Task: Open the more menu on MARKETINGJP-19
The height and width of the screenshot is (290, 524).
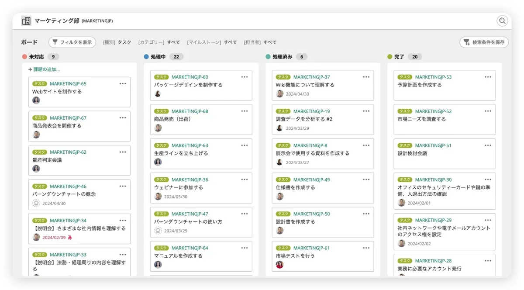Action: click(x=366, y=111)
